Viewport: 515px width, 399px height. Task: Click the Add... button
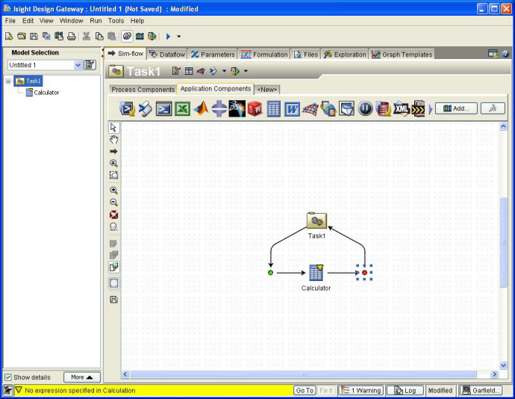[456, 108]
